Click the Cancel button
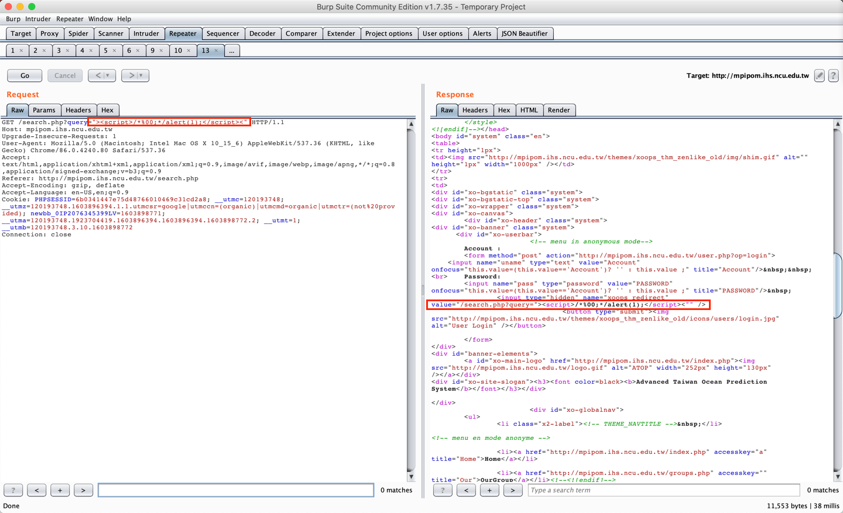 [65, 75]
